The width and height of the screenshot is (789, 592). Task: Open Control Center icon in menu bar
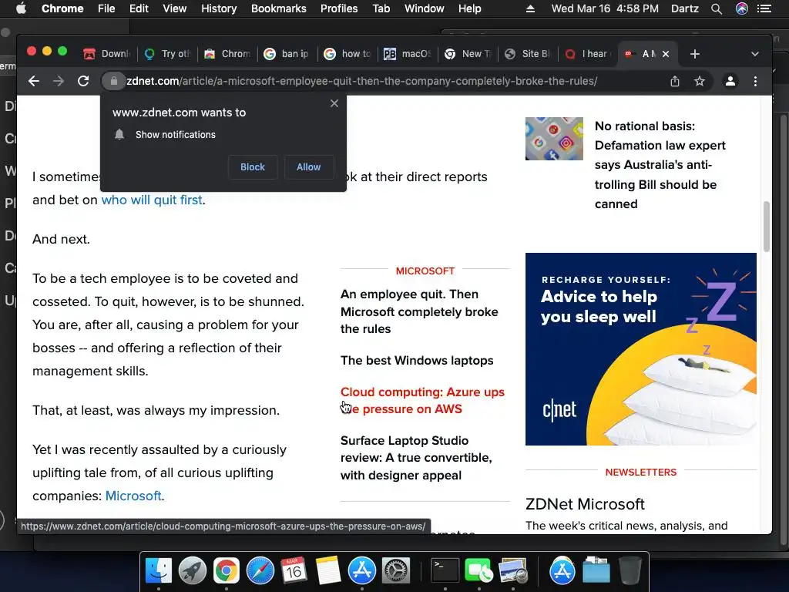point(764,8)
